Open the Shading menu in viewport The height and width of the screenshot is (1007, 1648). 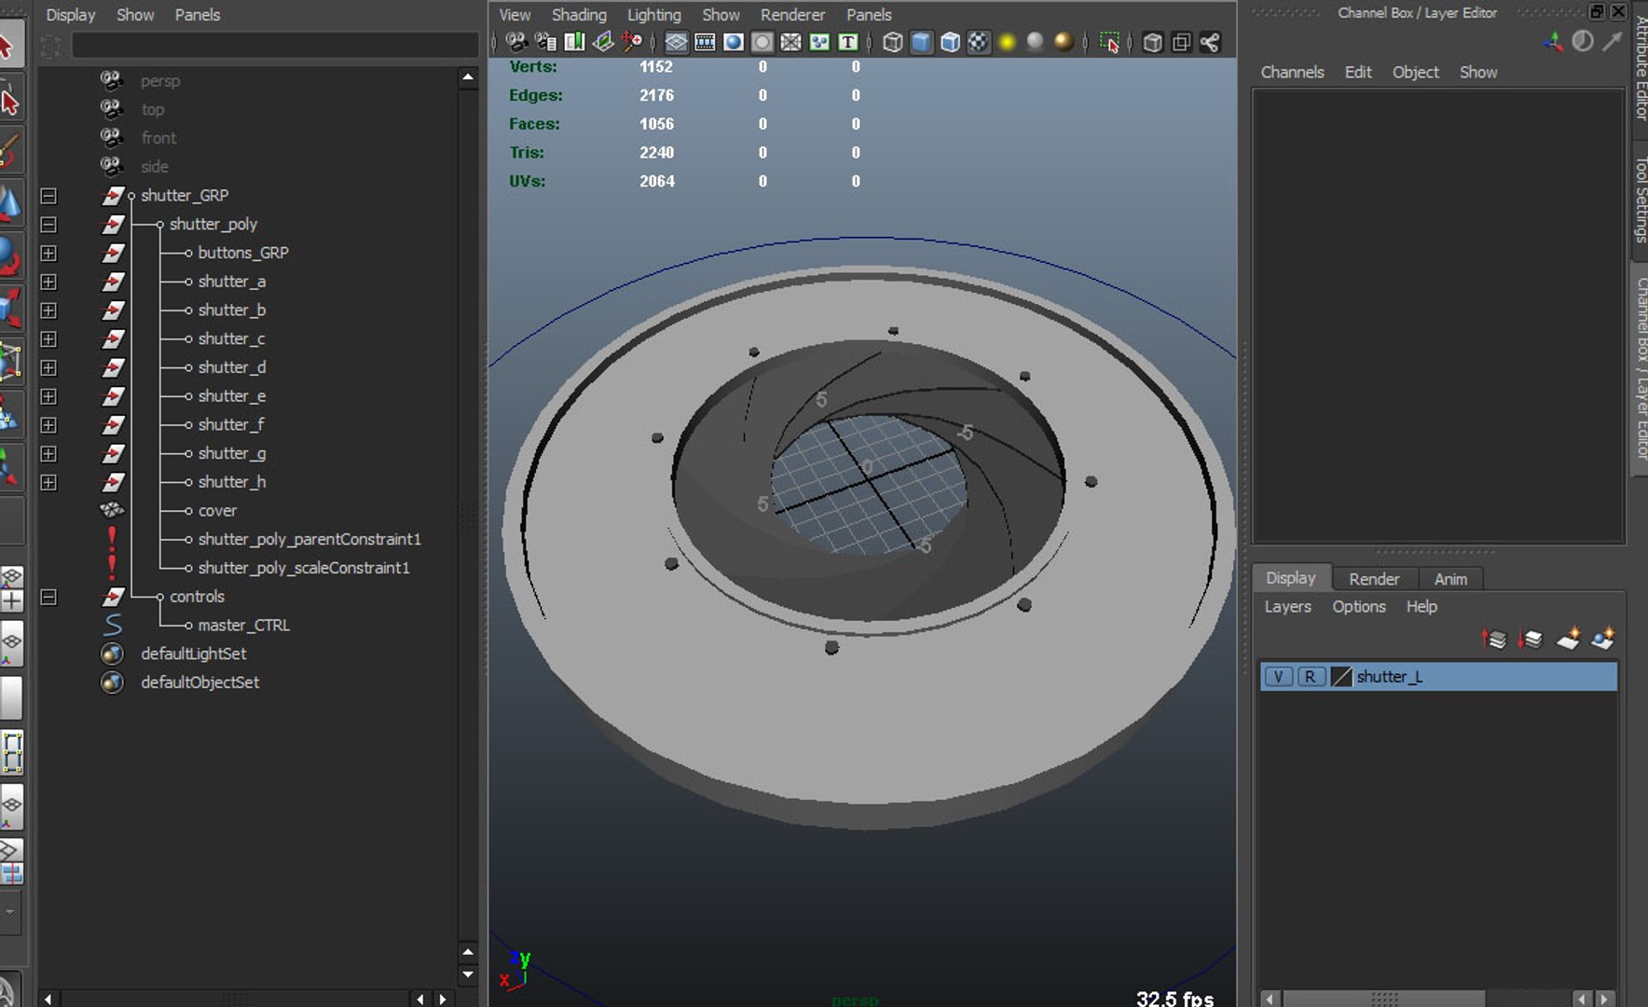(578, 15)
